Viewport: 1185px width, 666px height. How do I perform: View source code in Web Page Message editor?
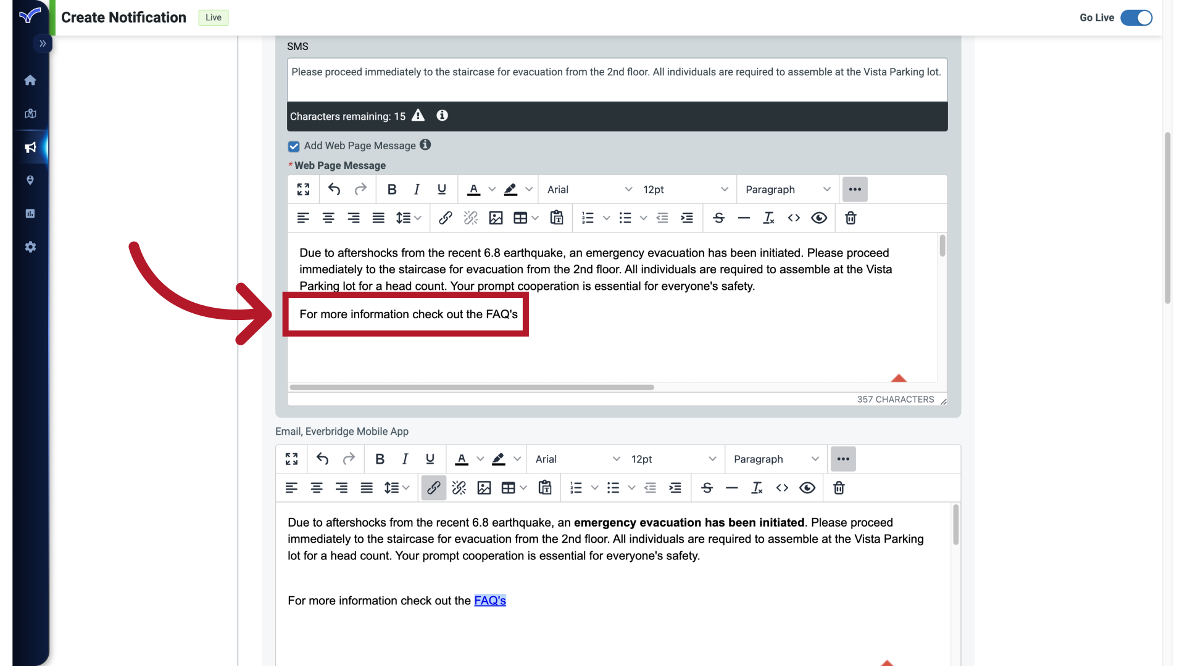[x=794, y=218]
